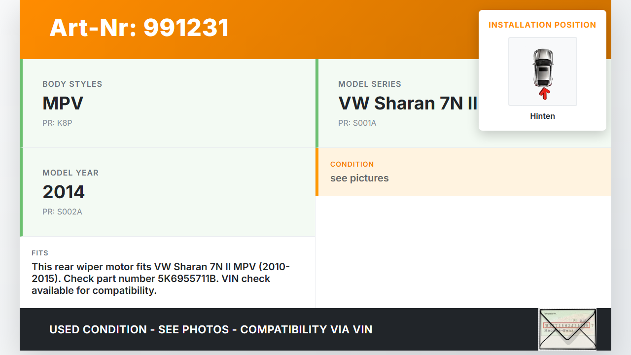Click the BODY STYLES label
This screenshot has width=631, height=355.
(x=72, y=84)
